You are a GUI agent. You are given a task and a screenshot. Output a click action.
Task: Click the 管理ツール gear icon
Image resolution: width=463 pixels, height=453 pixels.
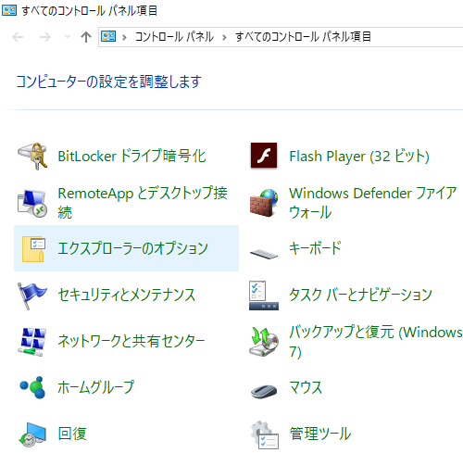pyautogui.click(x=265, y=434)
